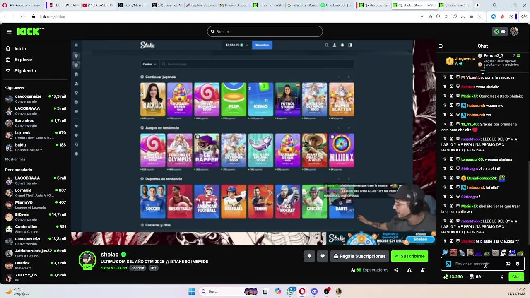Screen dimensions: 530x298
Task: Open WhatsApp from the taskbar
Action: [290, 291]
